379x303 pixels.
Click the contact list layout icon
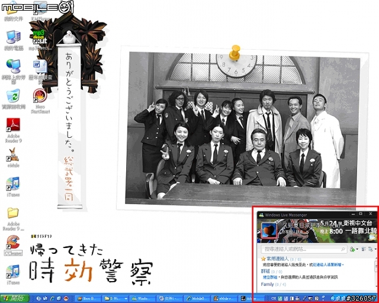363,249
